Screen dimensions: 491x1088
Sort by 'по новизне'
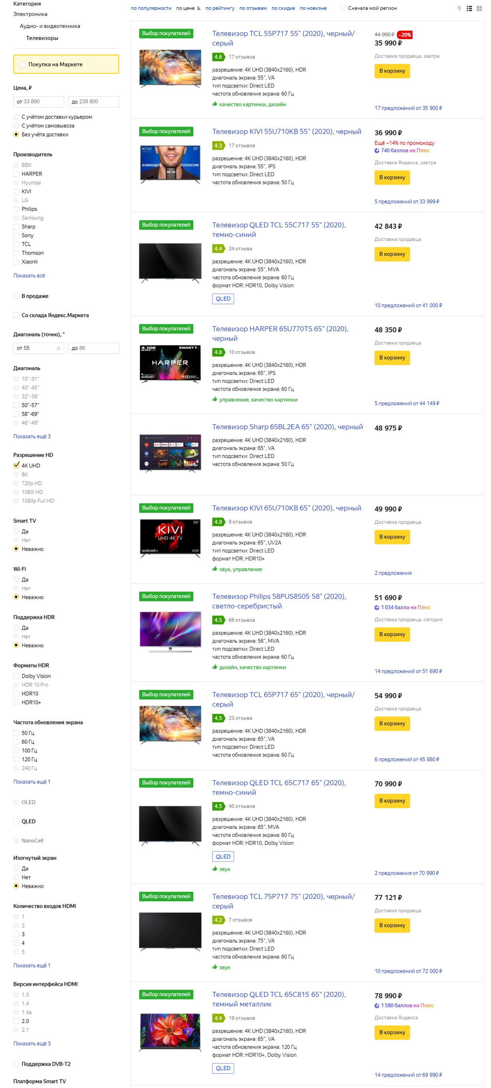(x=313, y=8)
